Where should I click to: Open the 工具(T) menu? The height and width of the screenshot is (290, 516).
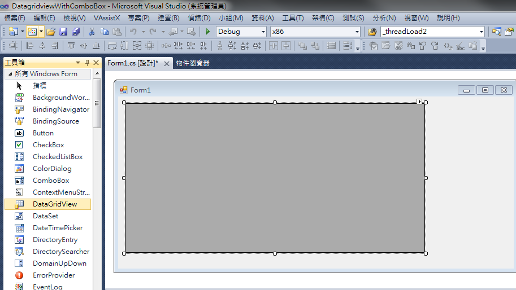[293, 18]
